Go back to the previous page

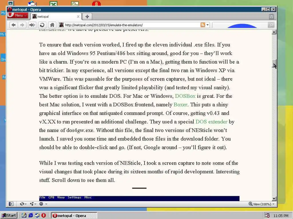(13, 25)
